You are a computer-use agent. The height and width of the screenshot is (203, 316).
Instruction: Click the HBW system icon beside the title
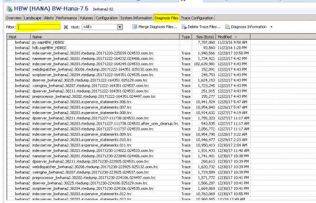[9, 9]
